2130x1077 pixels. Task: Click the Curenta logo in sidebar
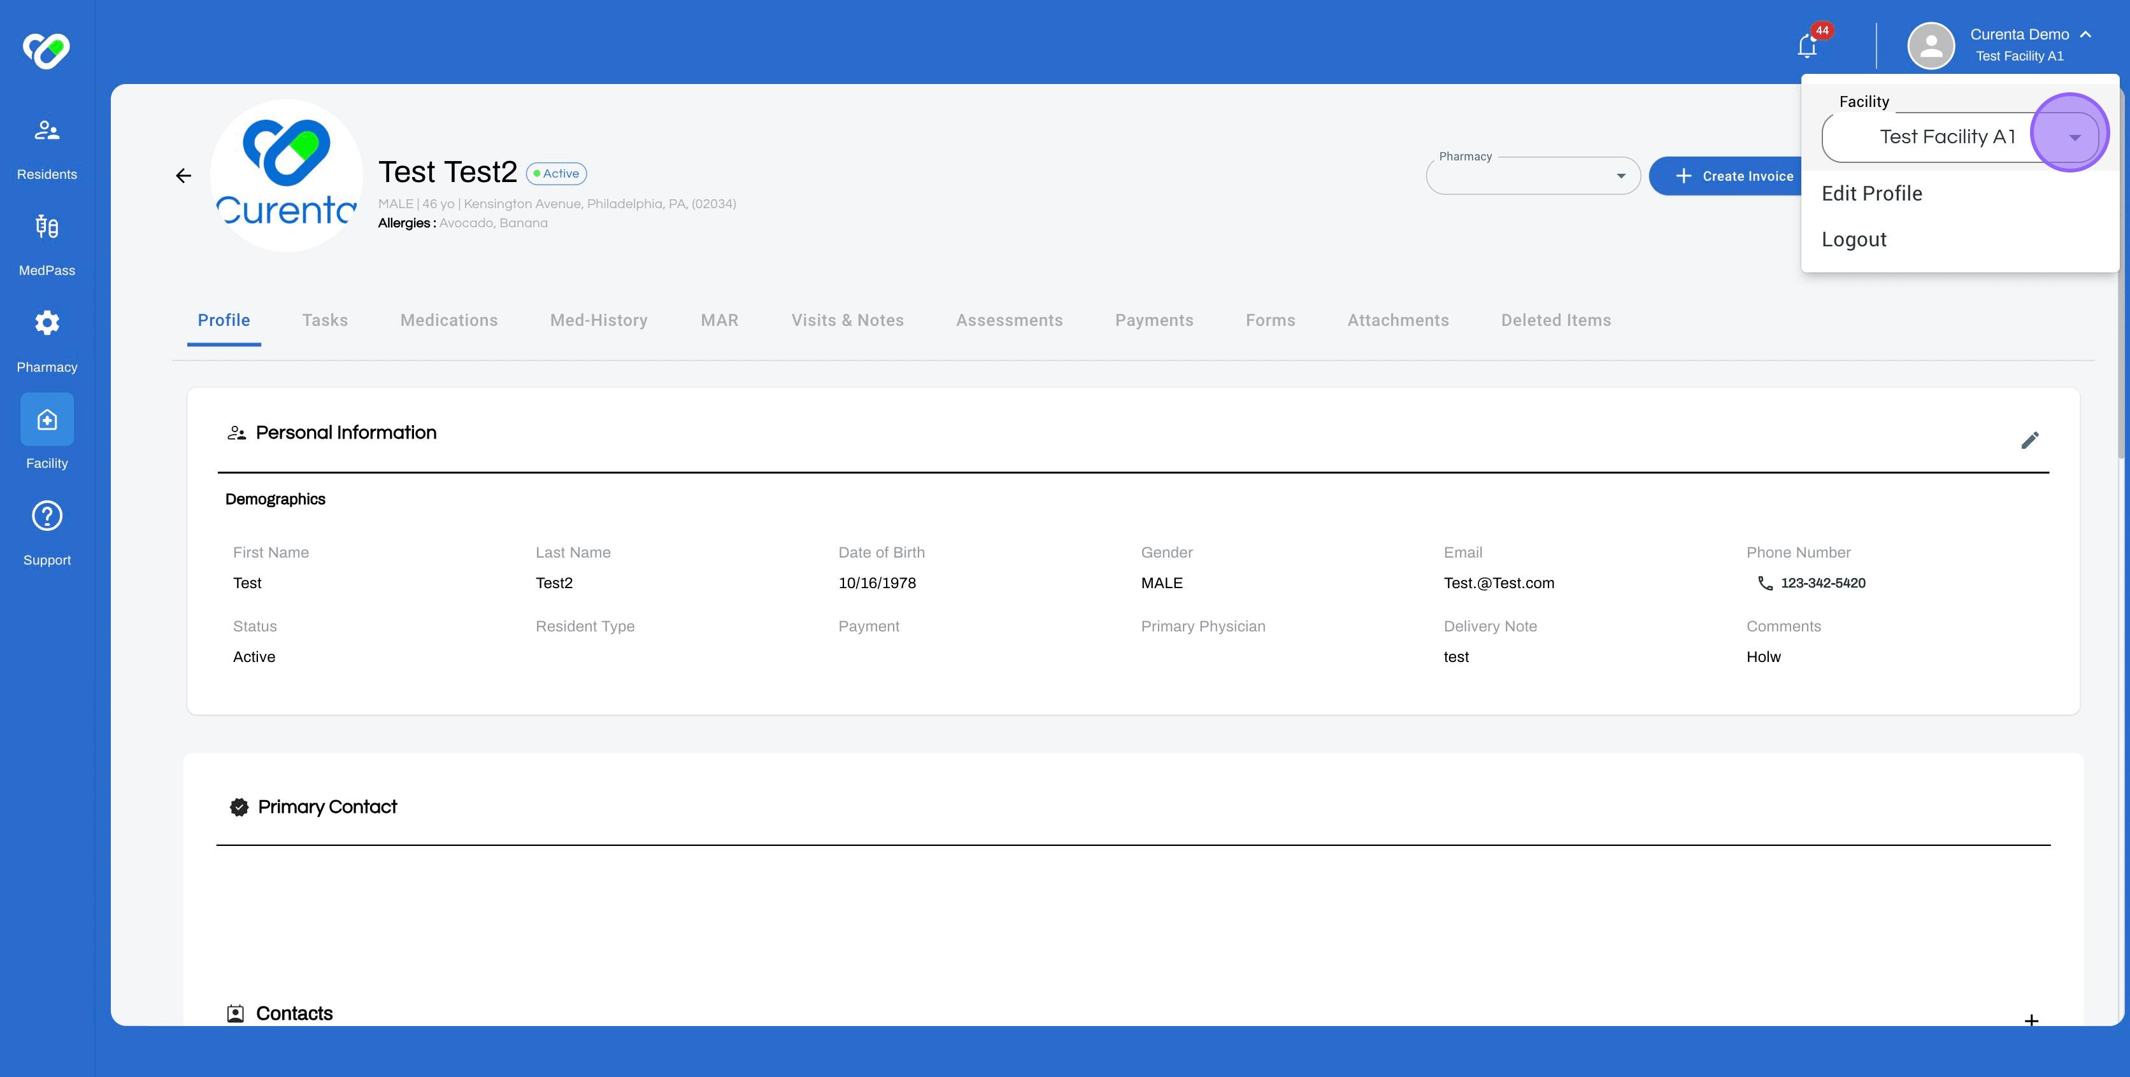point(46,50)
